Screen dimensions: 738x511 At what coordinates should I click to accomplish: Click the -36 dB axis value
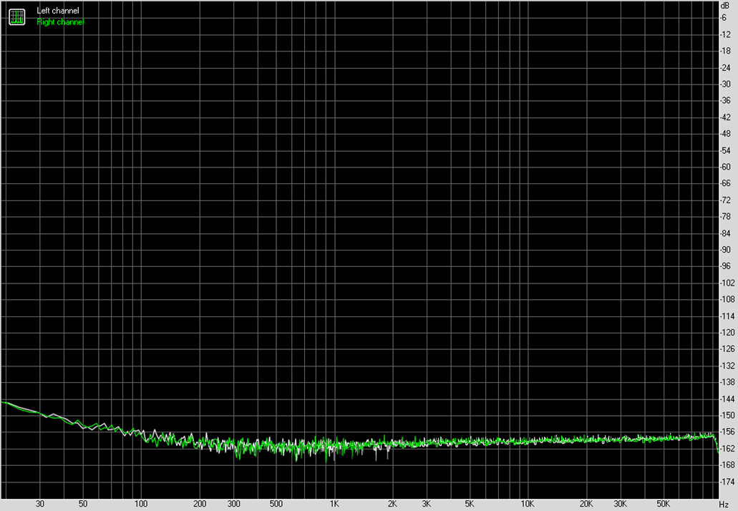click(725, 101)
